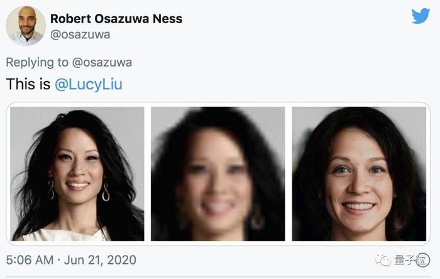Screen dimensions: 440x279
Task: Follow the @osazuwa link after Replying to
Action: click(x=102, y=62)
